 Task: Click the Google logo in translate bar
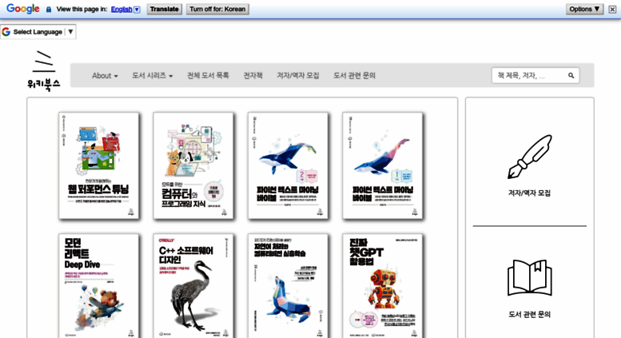(x=23, y=9)
